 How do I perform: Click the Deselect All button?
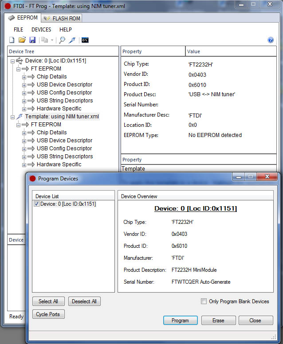point(84,301)
